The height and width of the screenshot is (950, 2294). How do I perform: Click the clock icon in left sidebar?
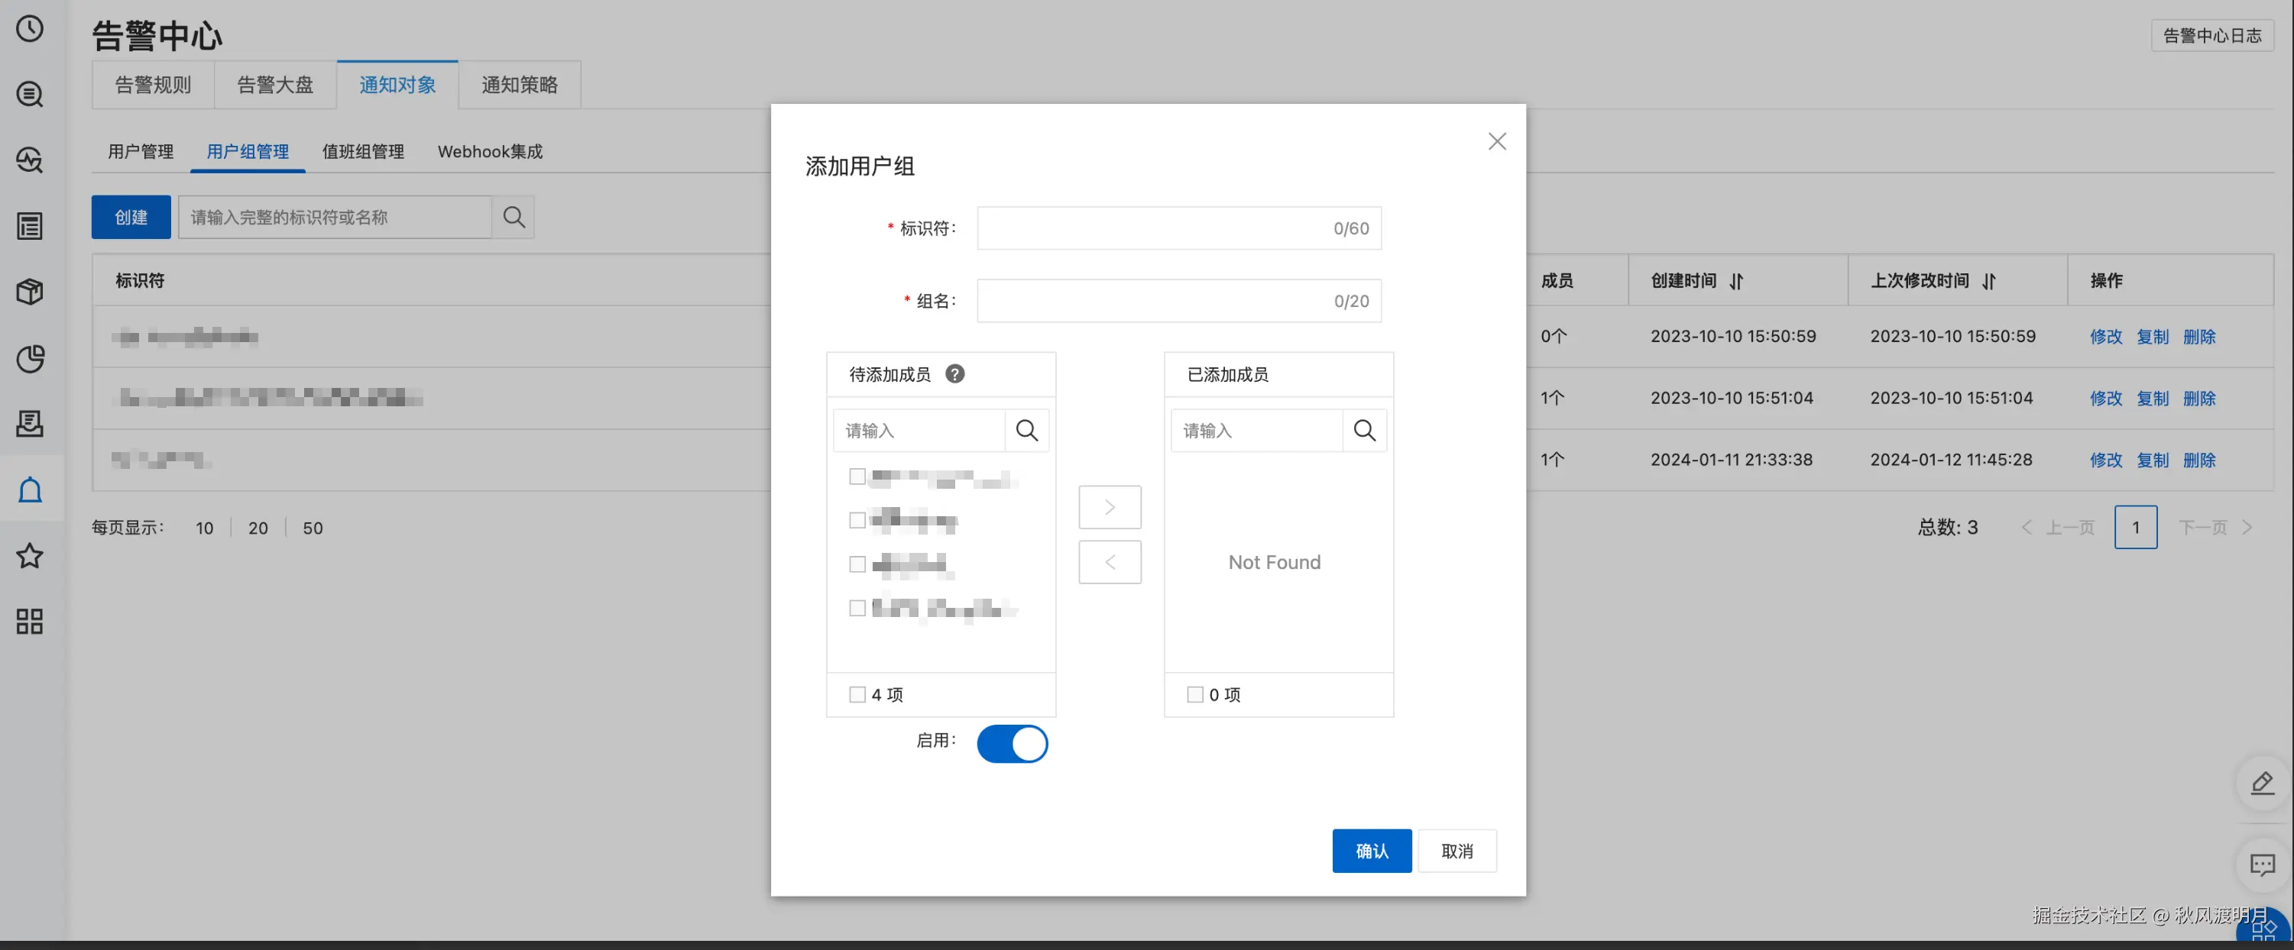click(x=31, y=28)
